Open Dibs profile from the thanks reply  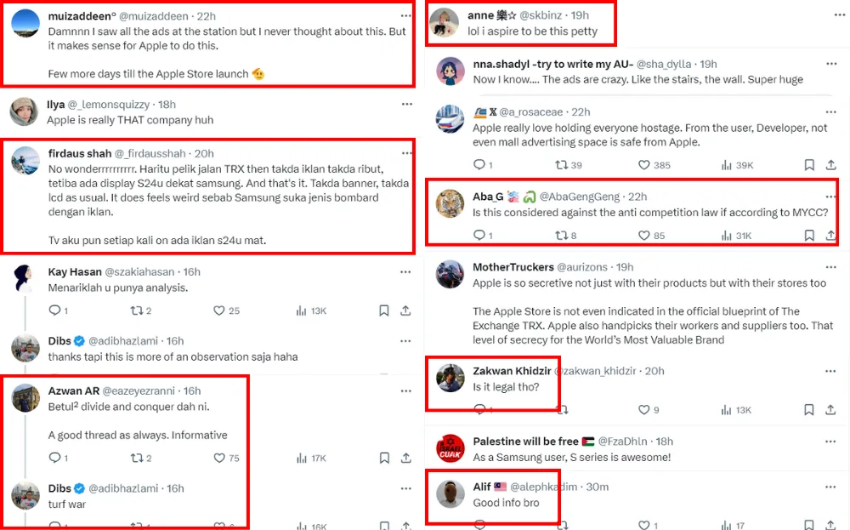click(x=59, y=340)
